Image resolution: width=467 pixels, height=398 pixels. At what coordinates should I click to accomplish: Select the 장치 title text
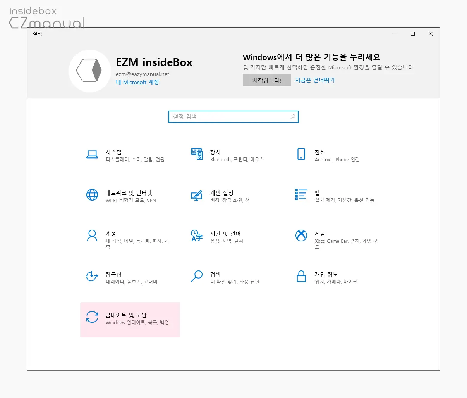215,152
